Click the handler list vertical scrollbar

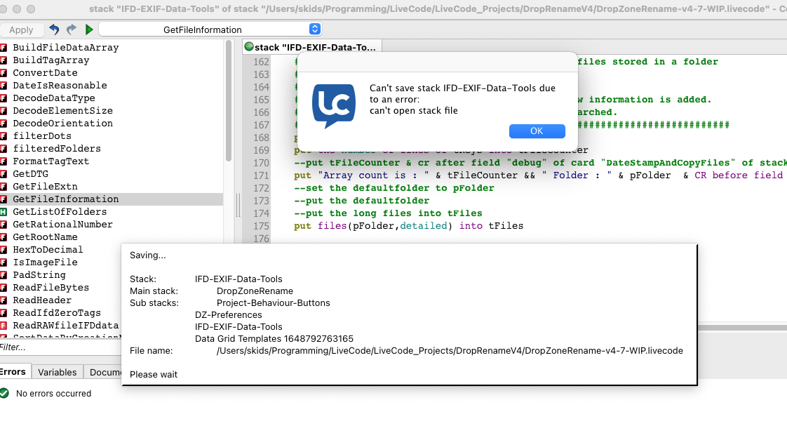click(229, 105)
